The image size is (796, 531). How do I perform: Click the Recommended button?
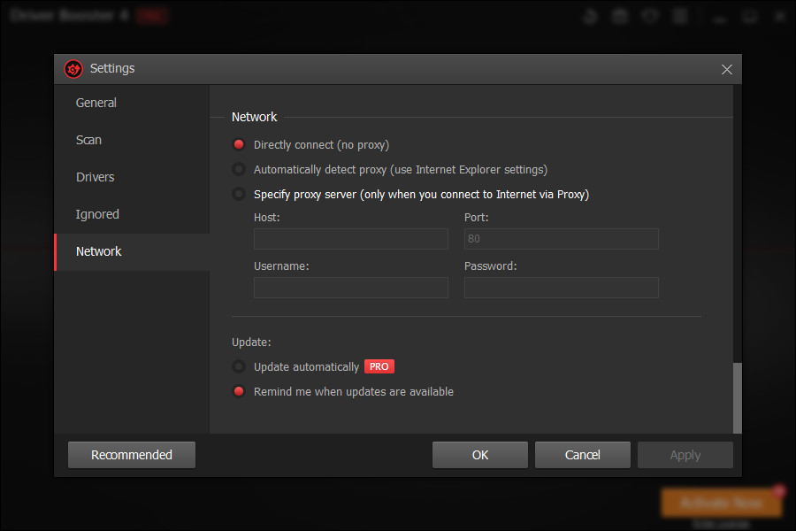[131, 454]
